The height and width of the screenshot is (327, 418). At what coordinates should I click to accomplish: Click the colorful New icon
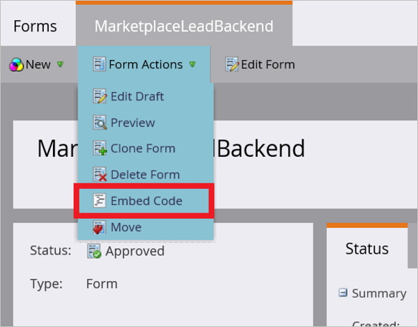pos(16,65)
